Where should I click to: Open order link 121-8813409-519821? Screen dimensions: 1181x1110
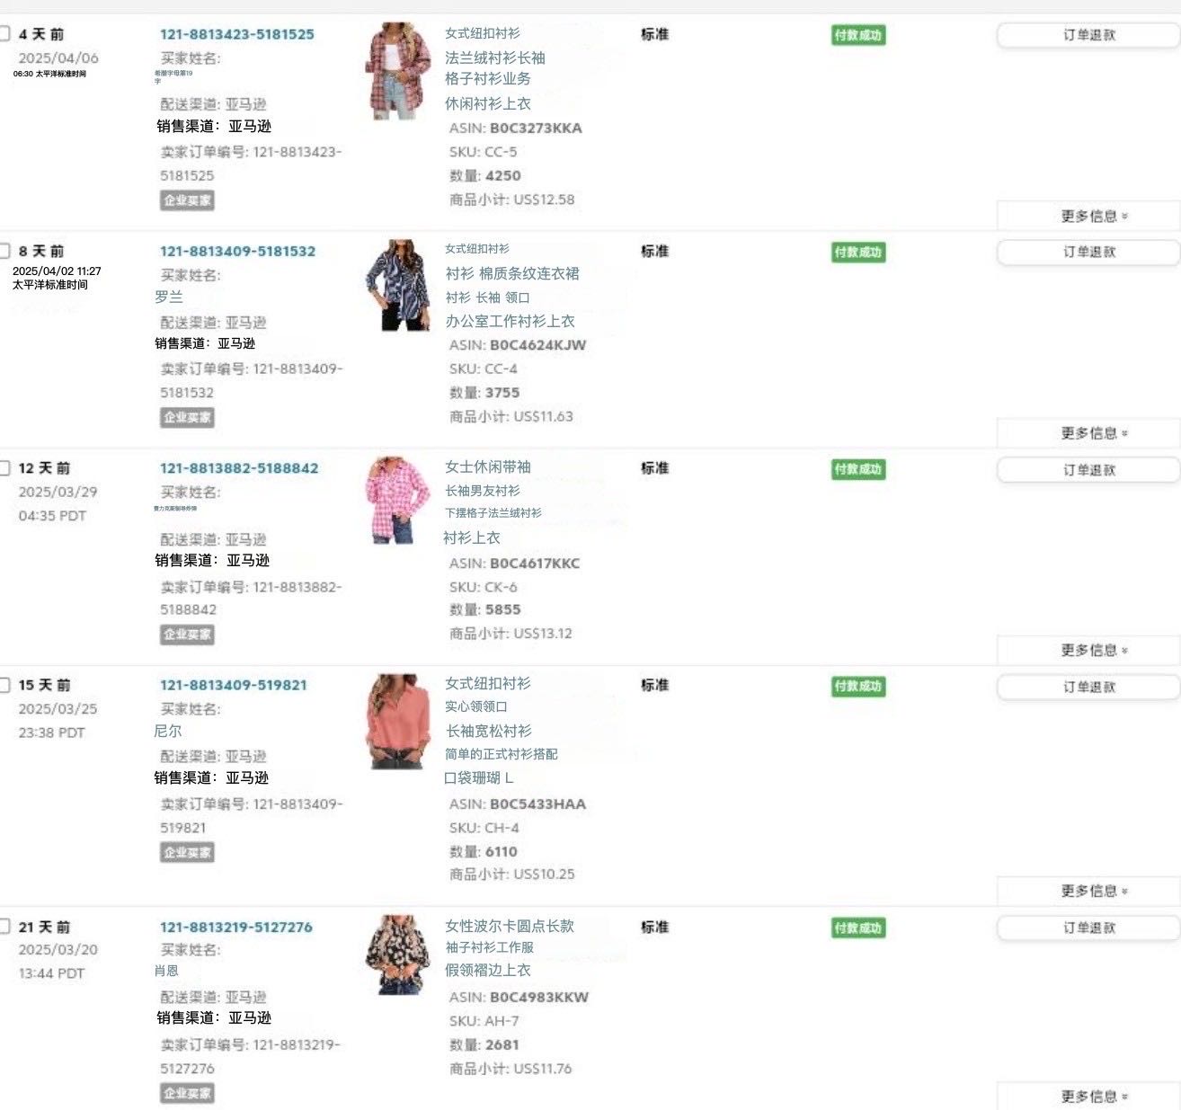234,685
